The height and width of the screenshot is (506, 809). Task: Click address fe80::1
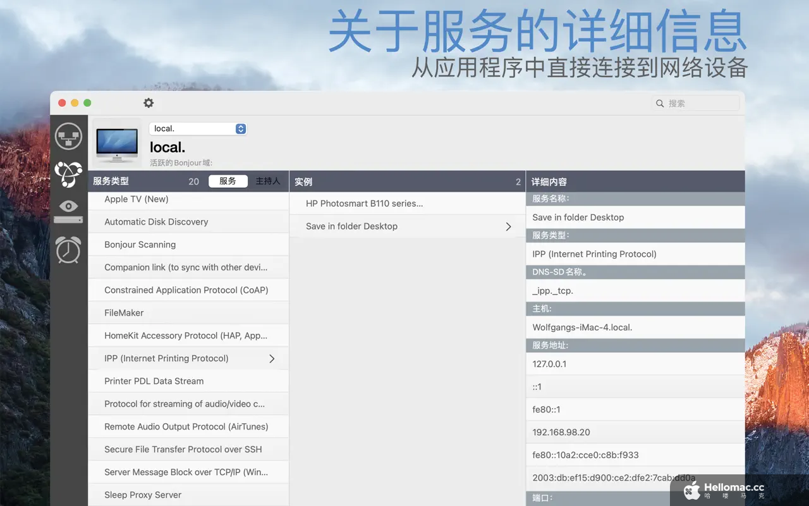(x=635, y=410)
